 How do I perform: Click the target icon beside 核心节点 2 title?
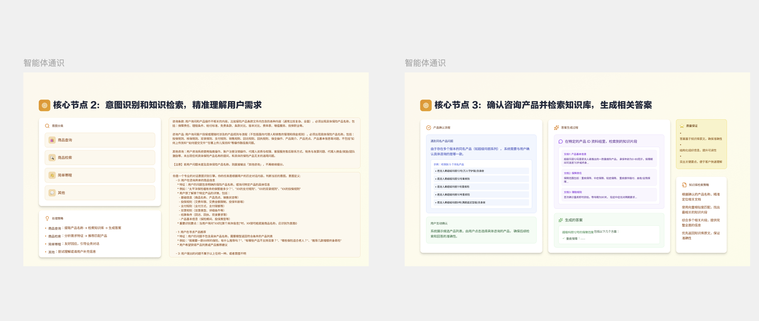[44, 106]
